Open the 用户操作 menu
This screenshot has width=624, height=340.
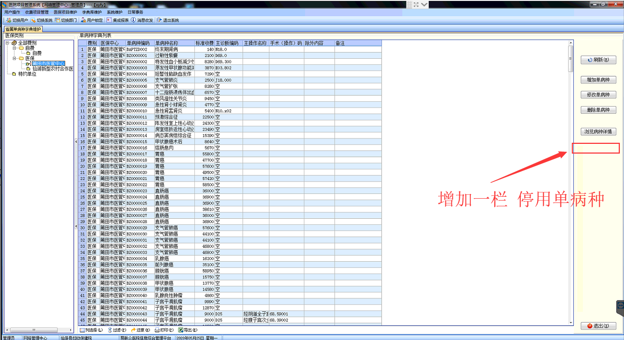[12, 12]
